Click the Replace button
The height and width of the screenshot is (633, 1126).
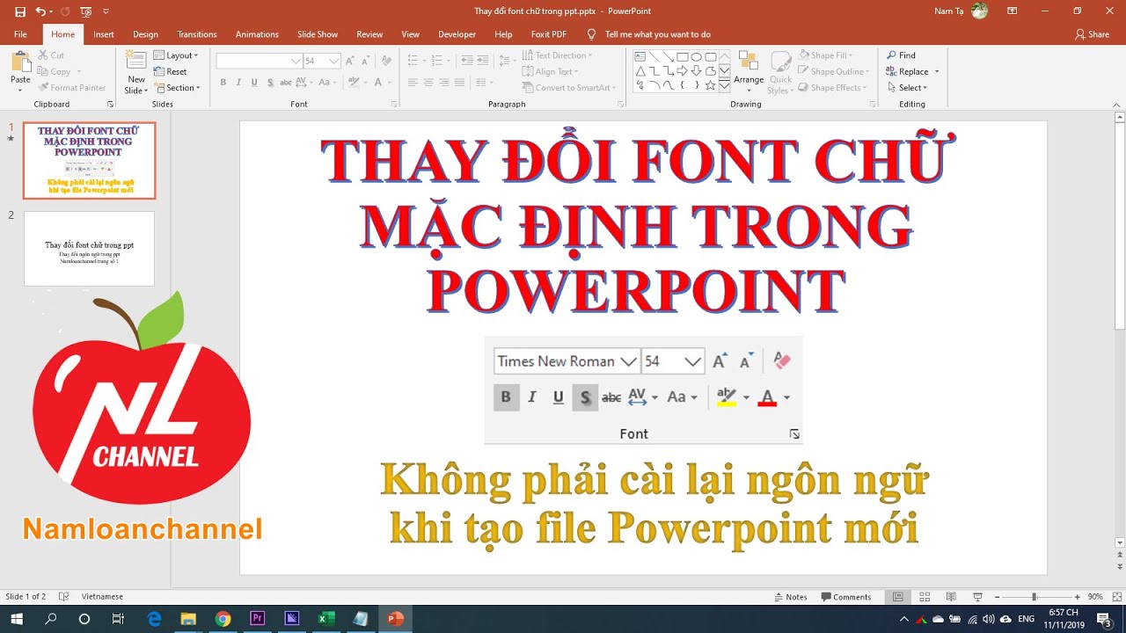click(907, 71)
